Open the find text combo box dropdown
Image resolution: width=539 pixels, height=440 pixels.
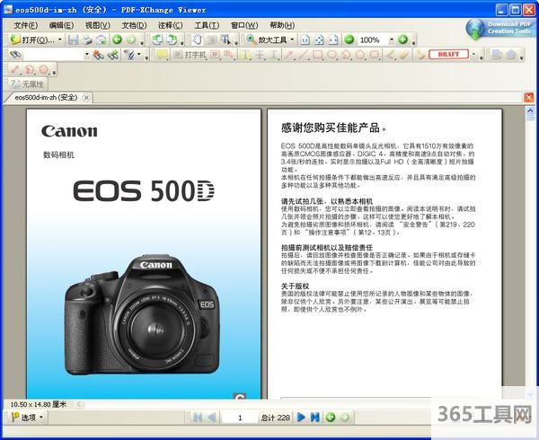(86, 55)
